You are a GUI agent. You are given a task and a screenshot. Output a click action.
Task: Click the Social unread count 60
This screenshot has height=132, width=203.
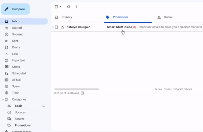44,106
